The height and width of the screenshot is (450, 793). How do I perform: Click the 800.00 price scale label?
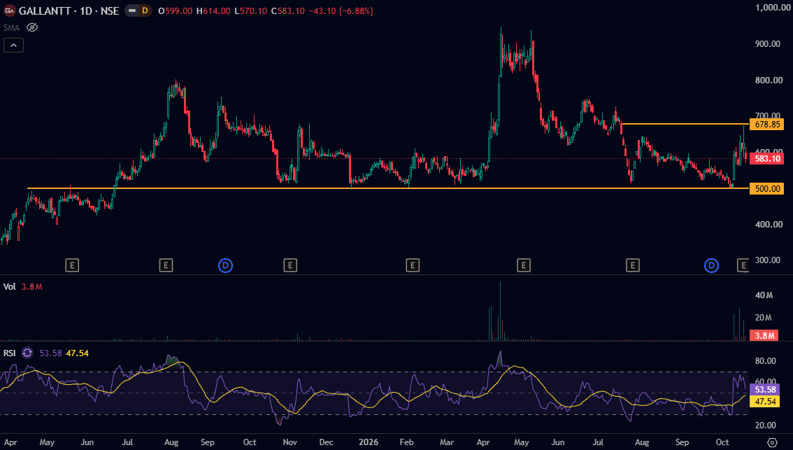769,80
